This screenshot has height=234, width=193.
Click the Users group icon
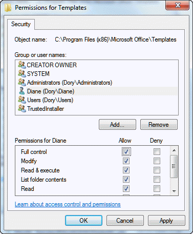[22, 100]
